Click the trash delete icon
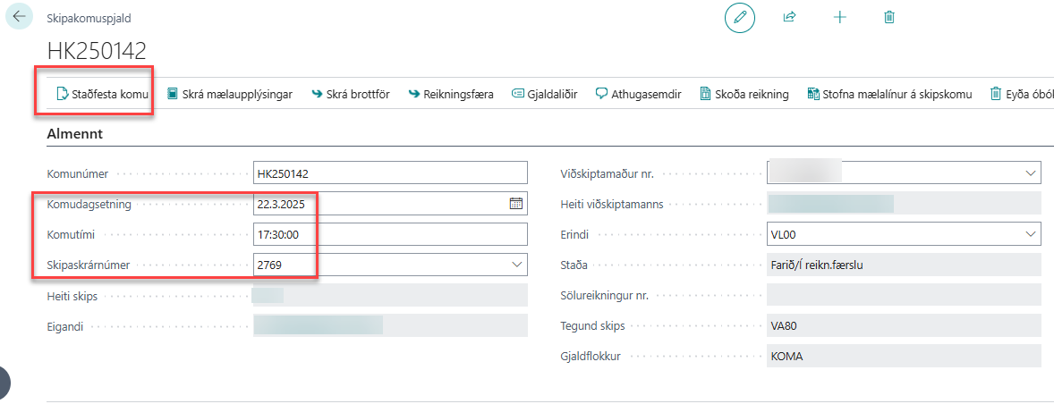 [x=889, y=17]
